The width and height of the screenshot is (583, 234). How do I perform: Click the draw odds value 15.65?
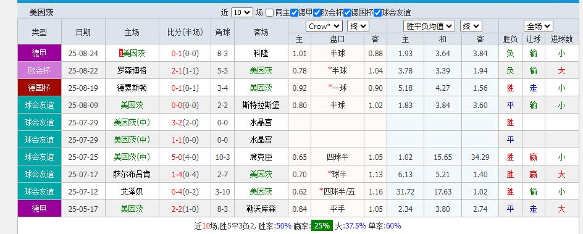tap(442, 157)
